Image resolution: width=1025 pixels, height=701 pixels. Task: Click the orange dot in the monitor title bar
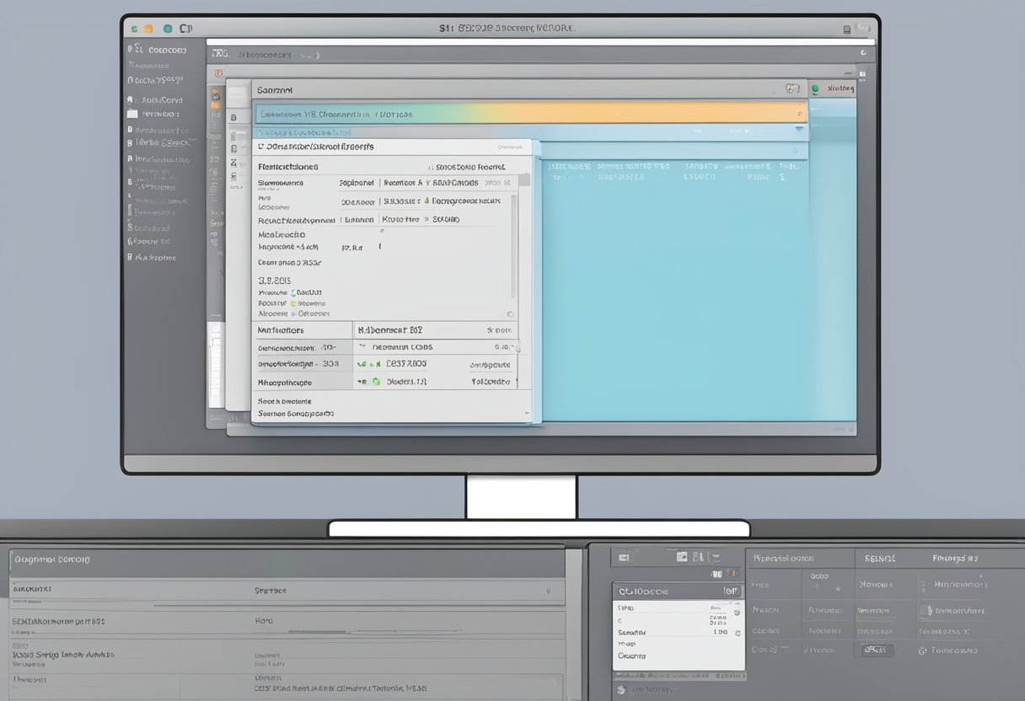[x=149, y=28]
